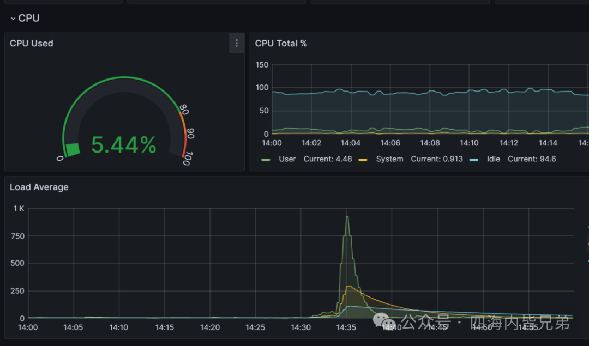Select the 'Current: 4.48' User legend value
Image resolution: width=589 pixels, height=346 pixels.
tap(328, 159)
